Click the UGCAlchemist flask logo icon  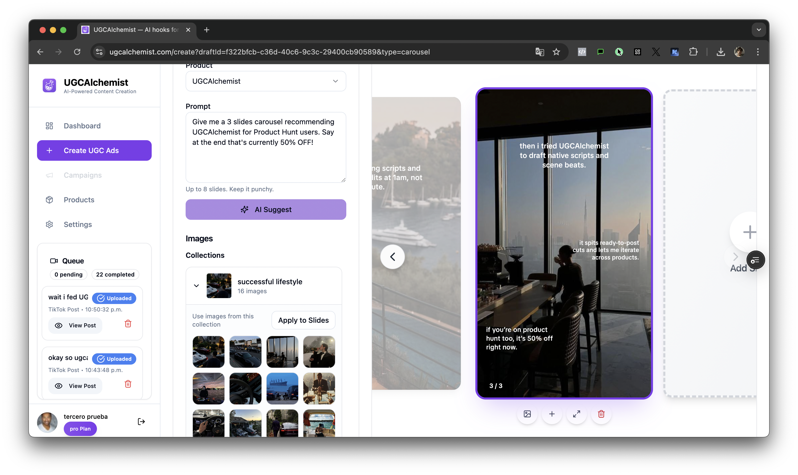pyautogui.click(x=49, y=85)
